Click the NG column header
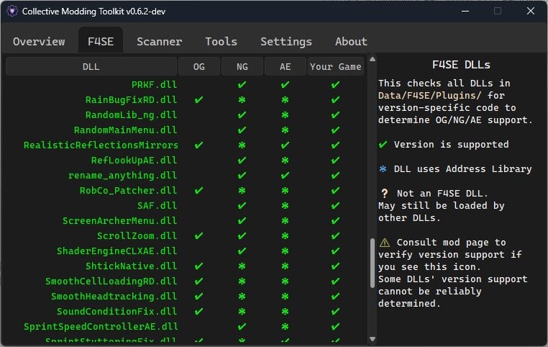This screenshot has width=548, height=347. pos(242,66)
